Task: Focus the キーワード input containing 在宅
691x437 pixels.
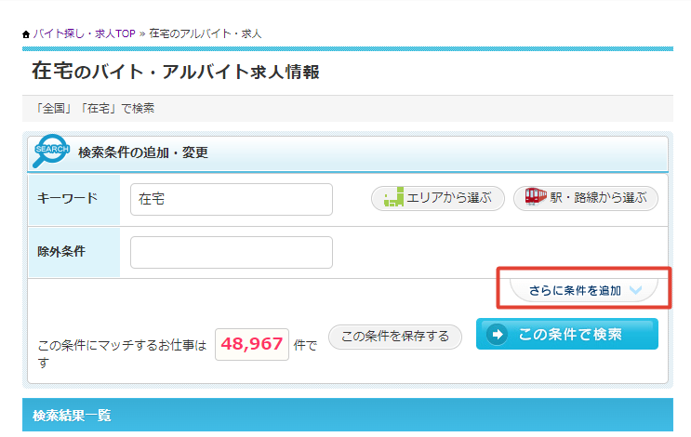Action: point(232,200)
